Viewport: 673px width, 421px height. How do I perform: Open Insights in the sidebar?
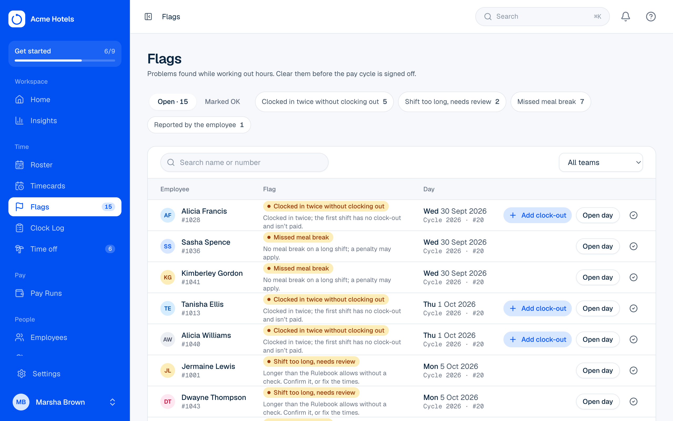65,121
